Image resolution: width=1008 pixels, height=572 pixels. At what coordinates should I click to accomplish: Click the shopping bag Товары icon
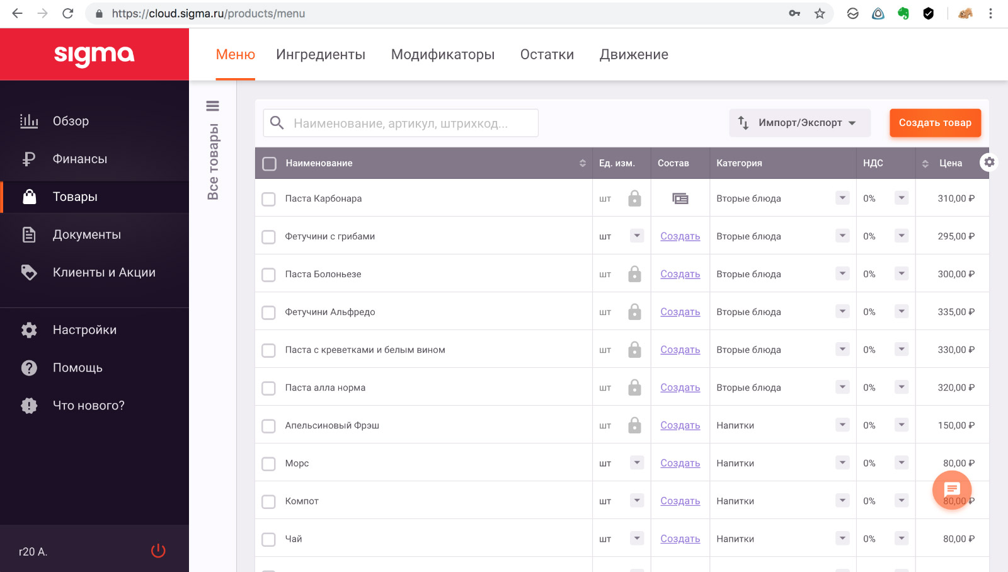tap(29, 197)
